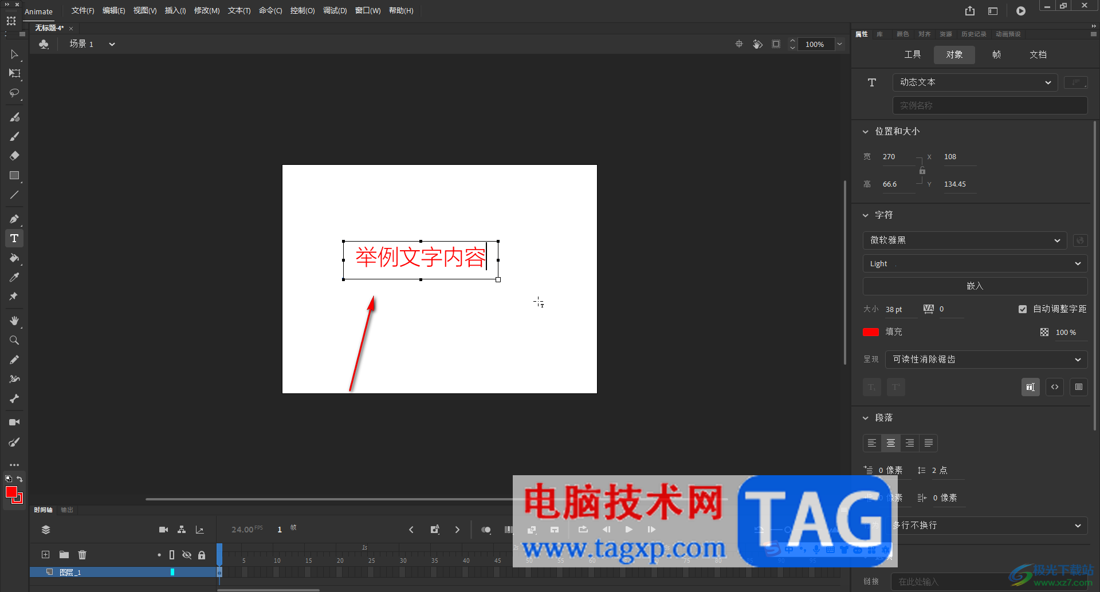The height and width of the screenshot is (592, 1100).
Task: Justify paragraph text
Action: coord(929,443)
